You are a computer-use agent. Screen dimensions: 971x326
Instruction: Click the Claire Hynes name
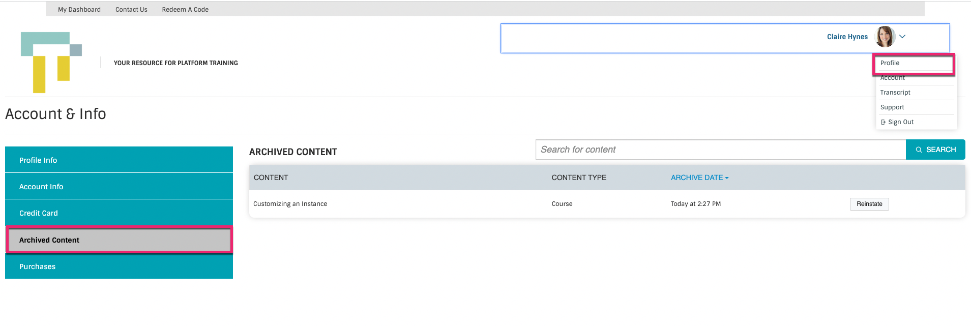click(x=847, y=37)
